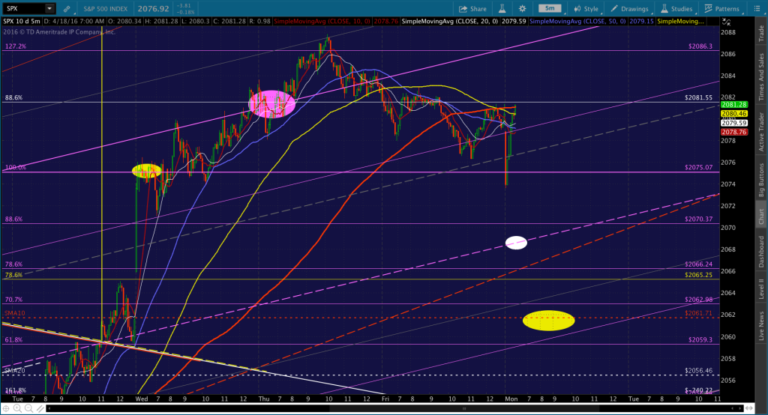Open the 5m timeframe selector
768x415 pixels.
pyautogui.click(x=550, y=8)
